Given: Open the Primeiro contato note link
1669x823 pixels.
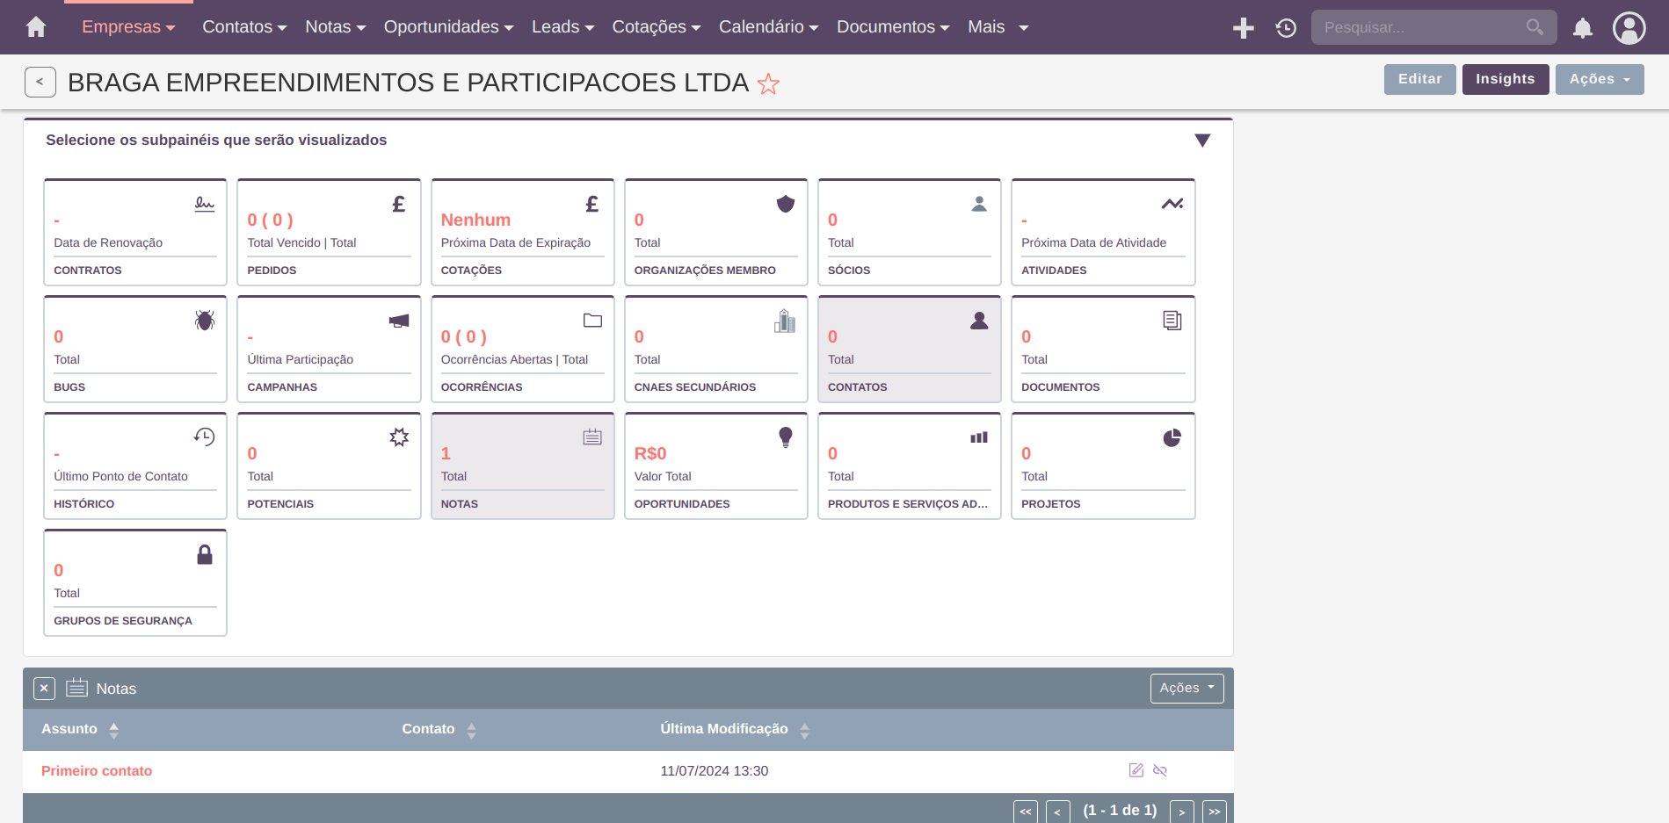Looking at the screenshot, I should 97,770.
